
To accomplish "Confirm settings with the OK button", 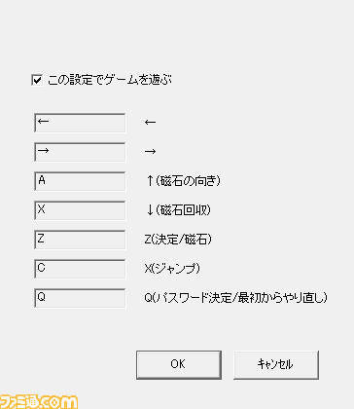I will click(x=179, y=364).
